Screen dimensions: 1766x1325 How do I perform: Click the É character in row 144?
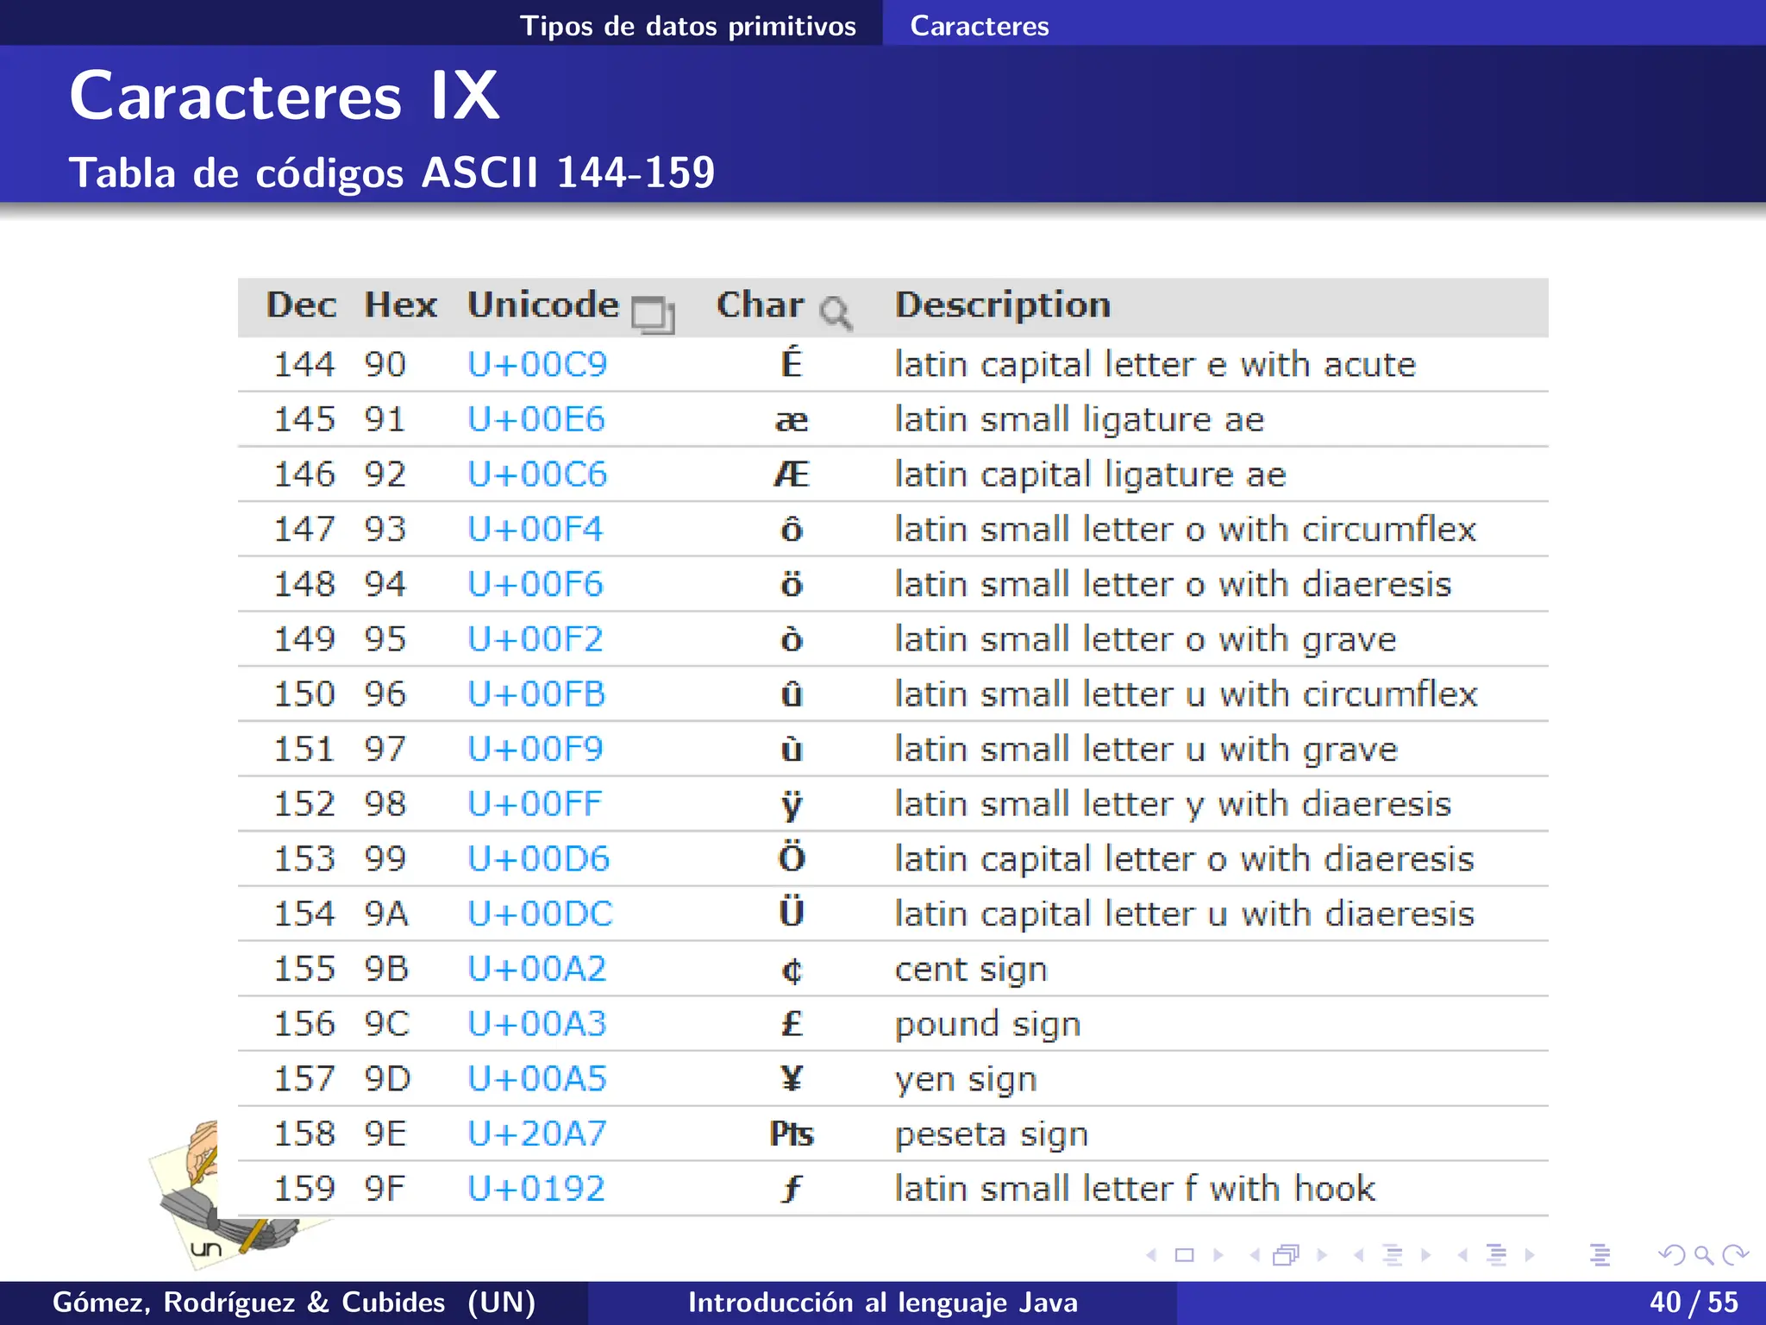pyautogui.click(x=792, y=362)
